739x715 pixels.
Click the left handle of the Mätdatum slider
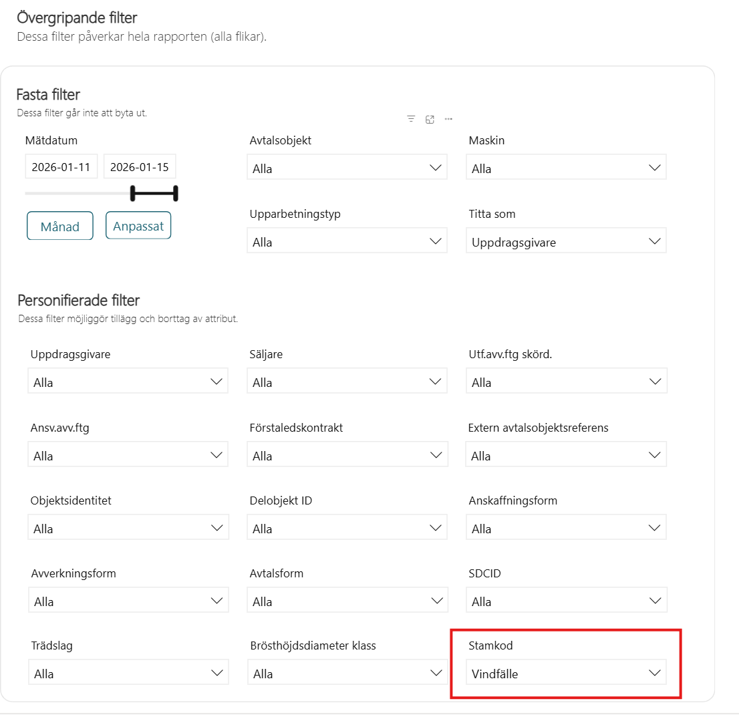(x=133, y=193)
